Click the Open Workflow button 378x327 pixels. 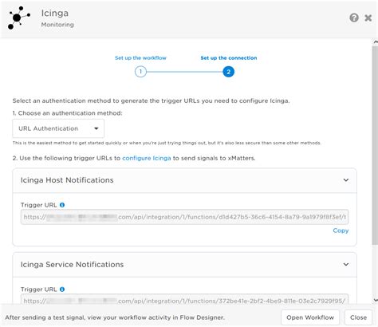(310, 317)
